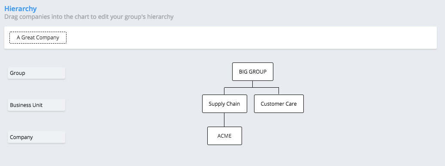The image size is (445, 166).
Task: Click the BIG GROUP node
Action: click(253, 72)
